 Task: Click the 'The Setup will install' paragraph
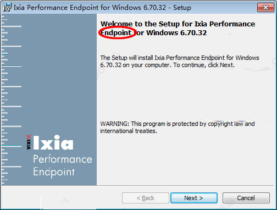180,62
